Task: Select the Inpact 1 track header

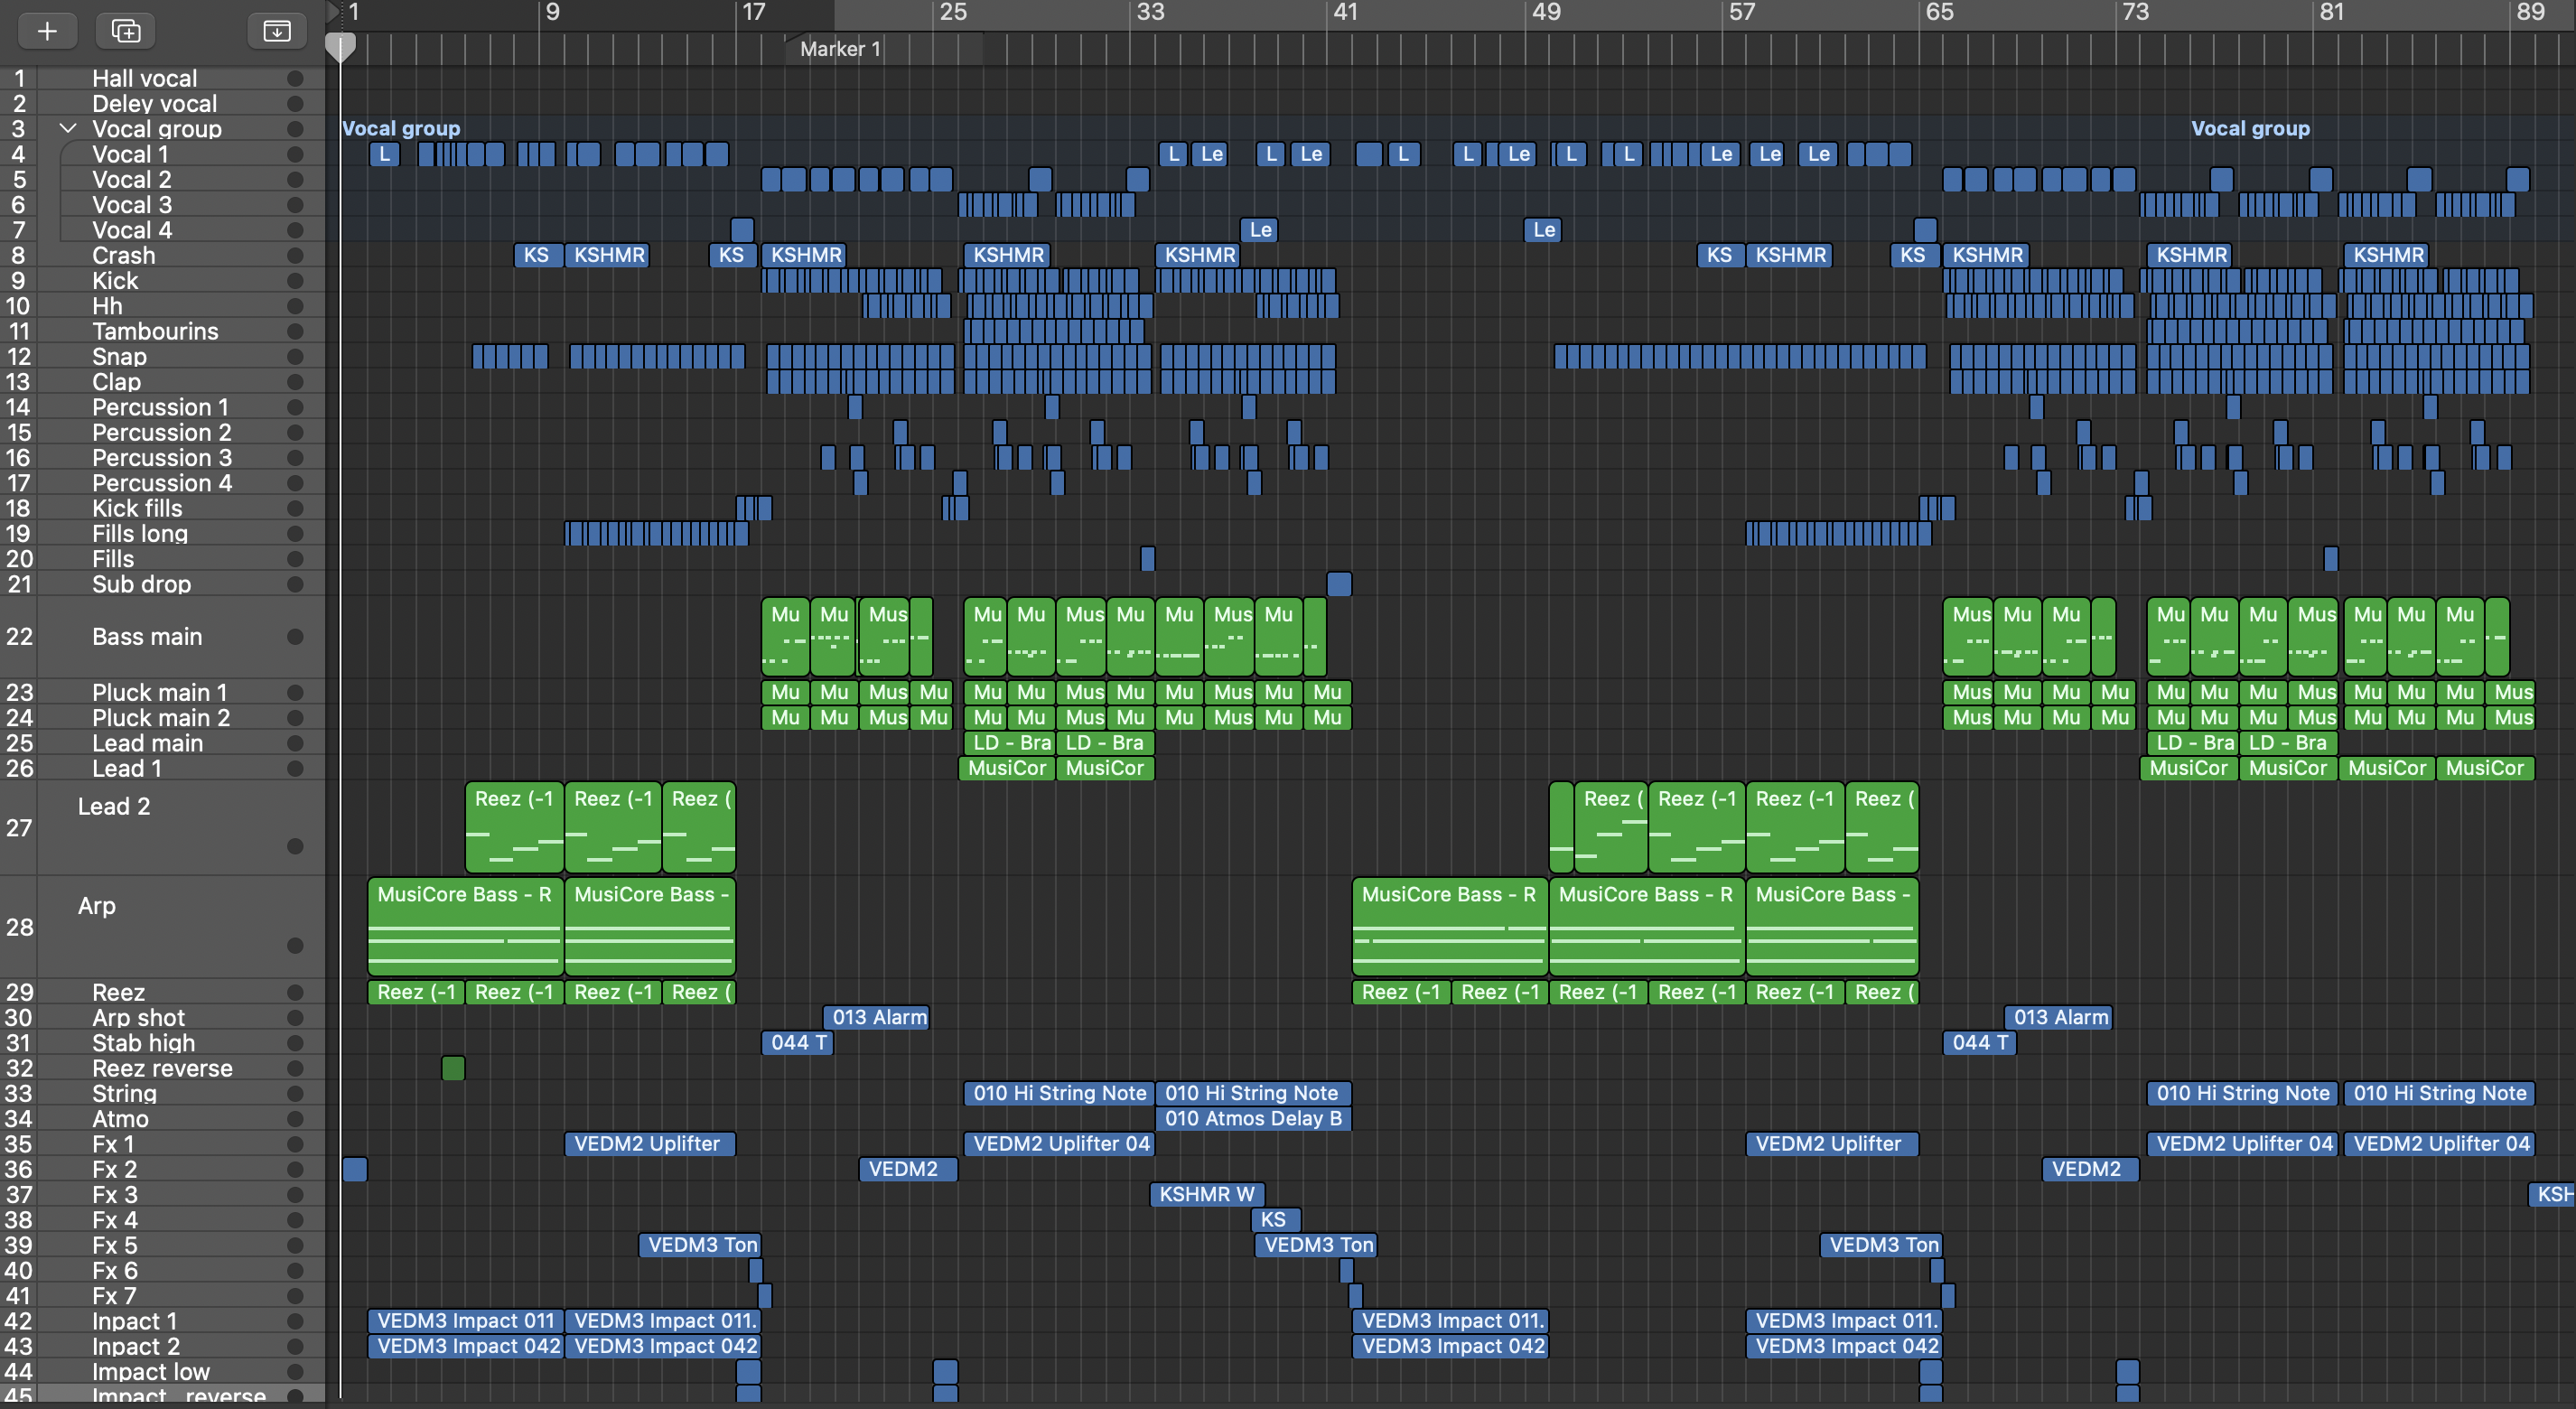Action: [x=162, y=1321]
